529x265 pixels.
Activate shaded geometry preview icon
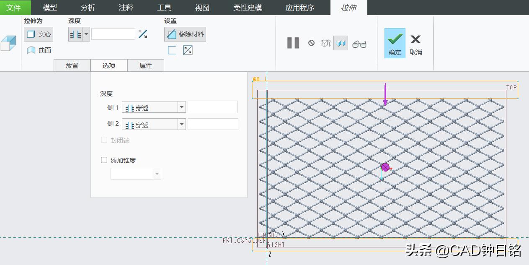click(341, 42)
